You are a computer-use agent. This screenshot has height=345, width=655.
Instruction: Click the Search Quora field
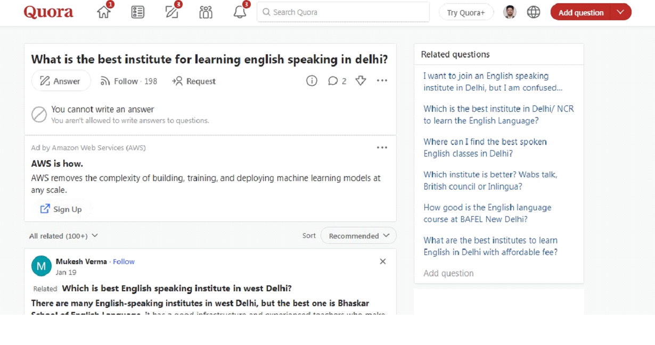(343, 12)
